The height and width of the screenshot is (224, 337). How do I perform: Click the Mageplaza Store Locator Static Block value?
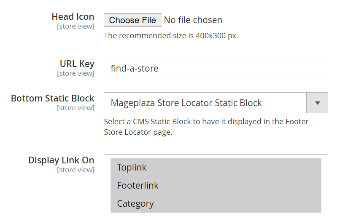point(186,103)
